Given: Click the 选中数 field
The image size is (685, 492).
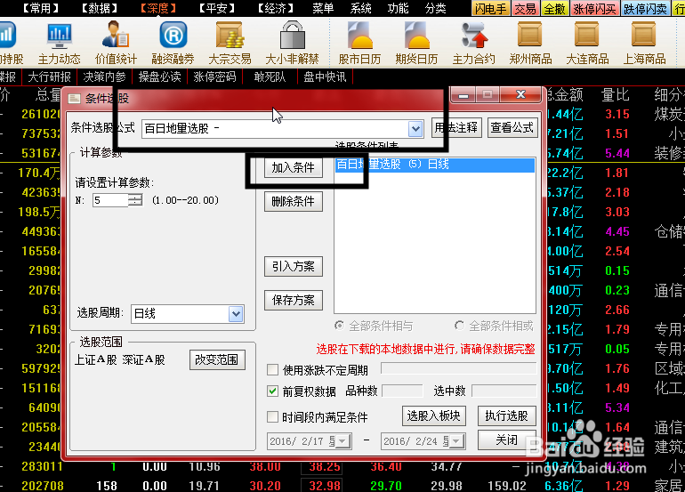Looking at the screenshot, I should (504, 391).
